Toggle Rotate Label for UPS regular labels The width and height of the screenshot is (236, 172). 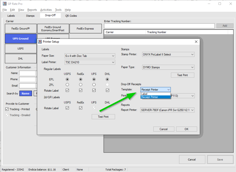(94, 90)
